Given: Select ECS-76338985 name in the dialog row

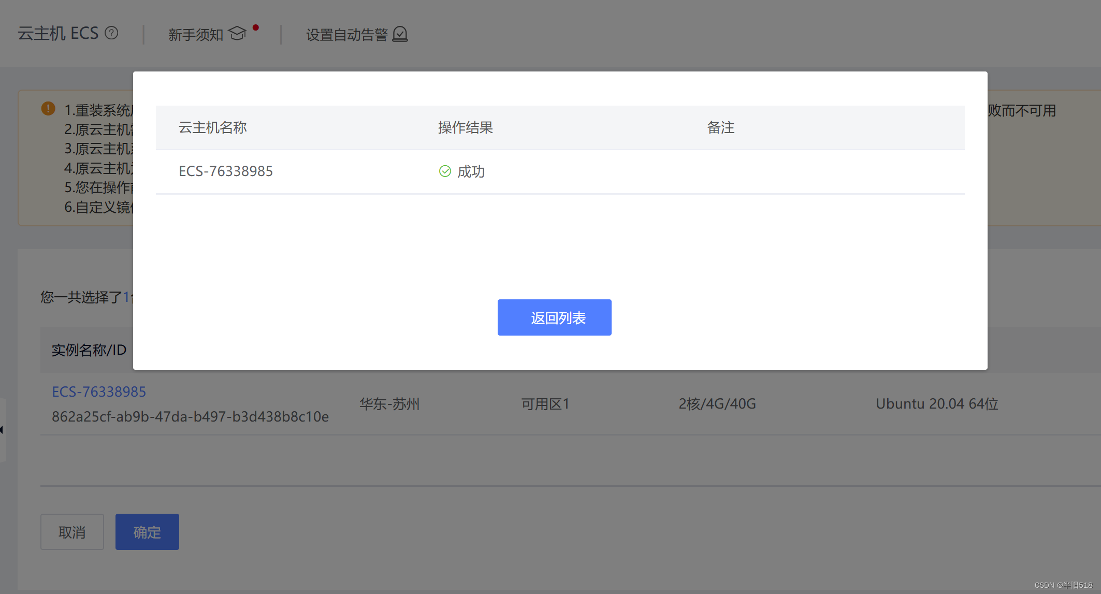Looking at the screenshot, I should 226,171.
